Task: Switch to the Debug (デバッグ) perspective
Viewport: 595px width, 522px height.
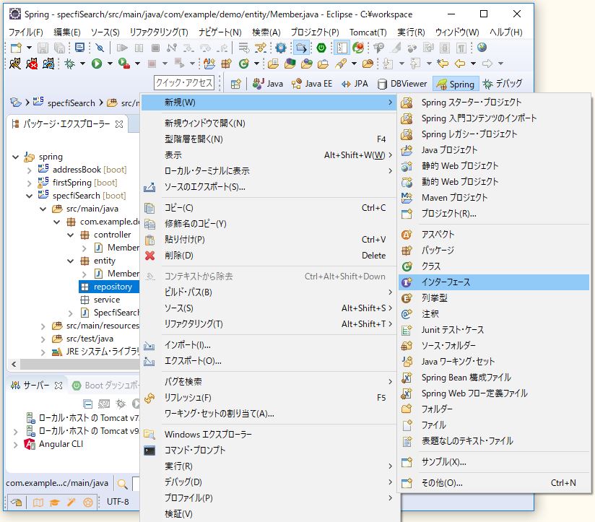Action: [503, 84]
